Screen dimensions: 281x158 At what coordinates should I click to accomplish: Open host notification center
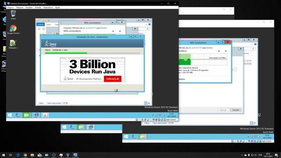pos(276,155)
